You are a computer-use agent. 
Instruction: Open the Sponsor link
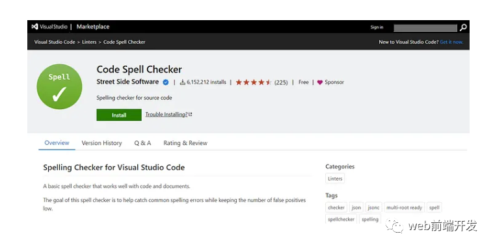tap(334, 82)
